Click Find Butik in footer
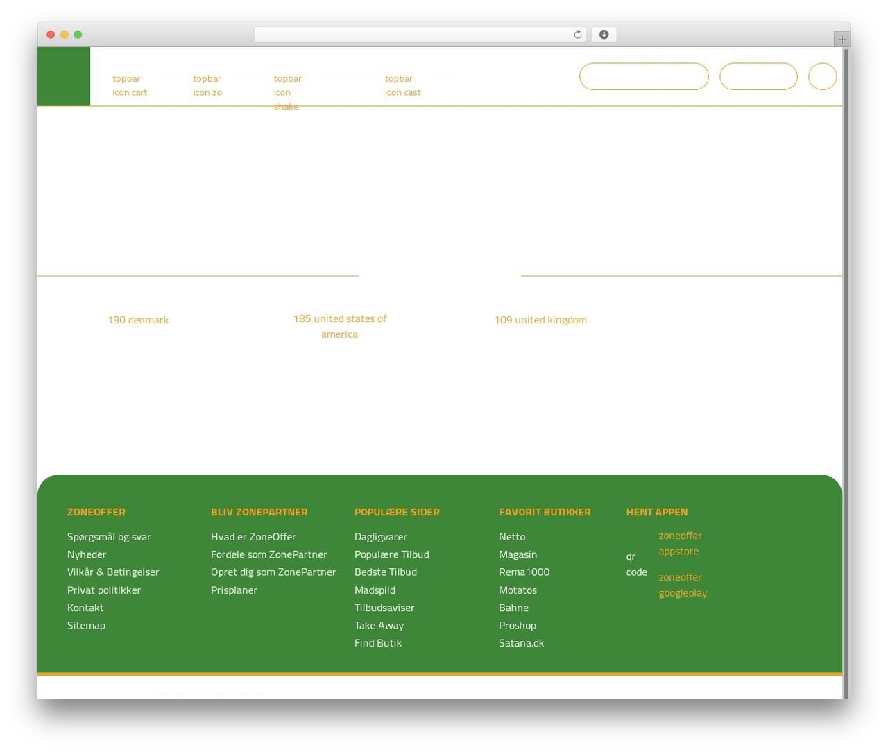Screen dimensions: 888x752 click(378, 642)
